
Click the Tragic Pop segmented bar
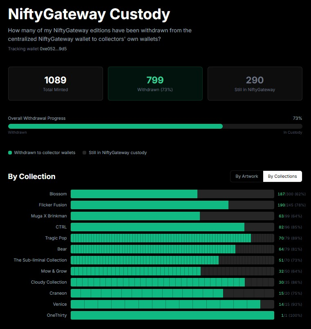[172, 238]
